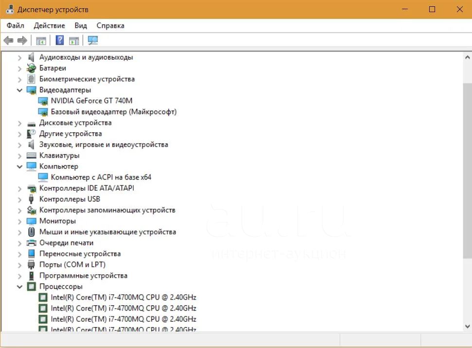Maximize the Диспетчер устройств window
This screenshot has height=348, width=472.
click(432, 9)
